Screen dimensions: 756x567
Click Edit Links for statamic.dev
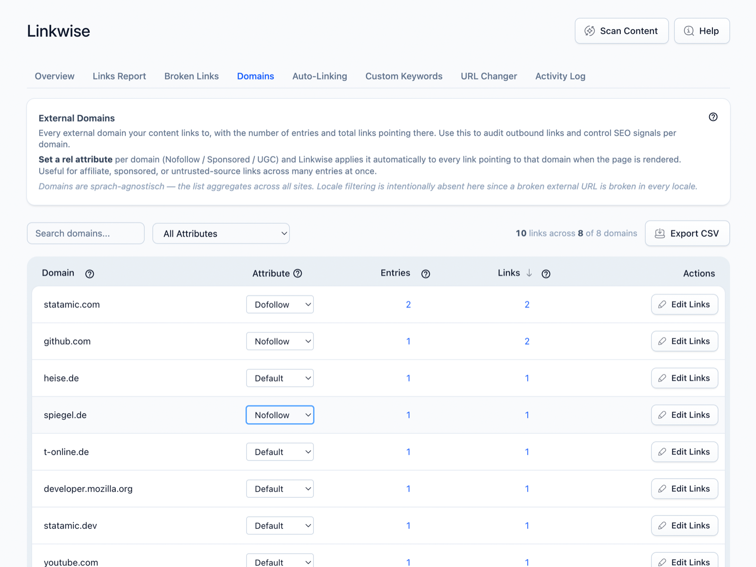point(684,525)
